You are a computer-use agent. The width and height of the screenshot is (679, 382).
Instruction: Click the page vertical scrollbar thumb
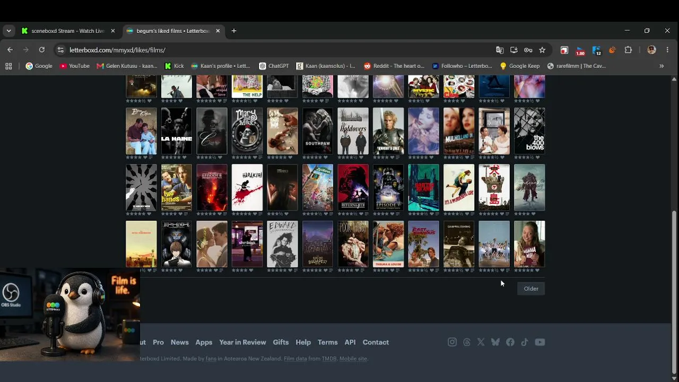pos(674,292)
